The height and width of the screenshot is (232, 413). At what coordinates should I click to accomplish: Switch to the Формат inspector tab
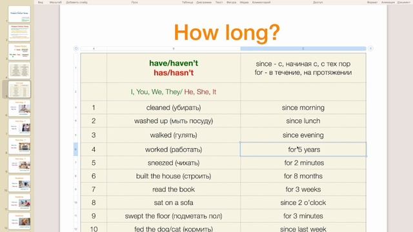372,2
